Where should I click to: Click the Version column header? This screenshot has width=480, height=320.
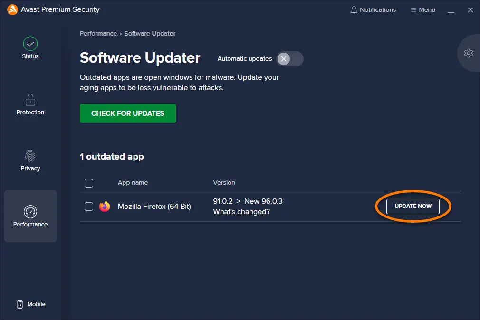pyautogui.click(x=224, y=183)
